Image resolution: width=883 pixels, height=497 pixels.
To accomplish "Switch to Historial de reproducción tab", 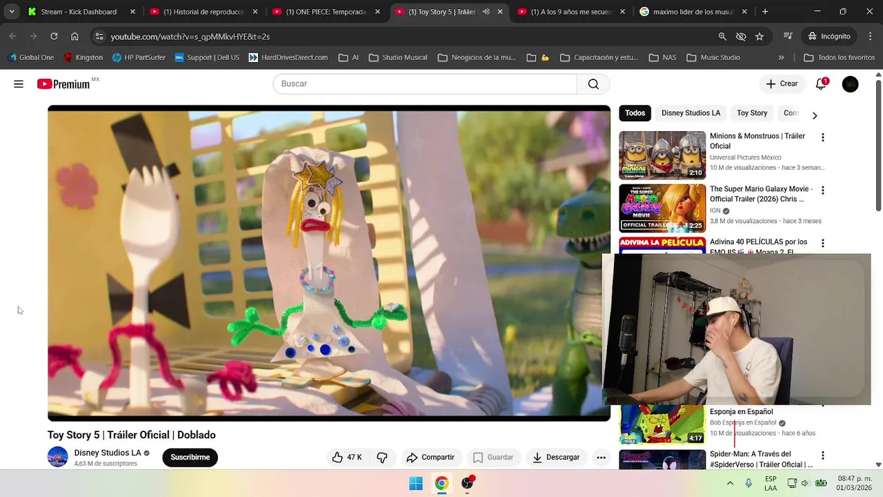I will pyautogui.click(x=204, y=12).
